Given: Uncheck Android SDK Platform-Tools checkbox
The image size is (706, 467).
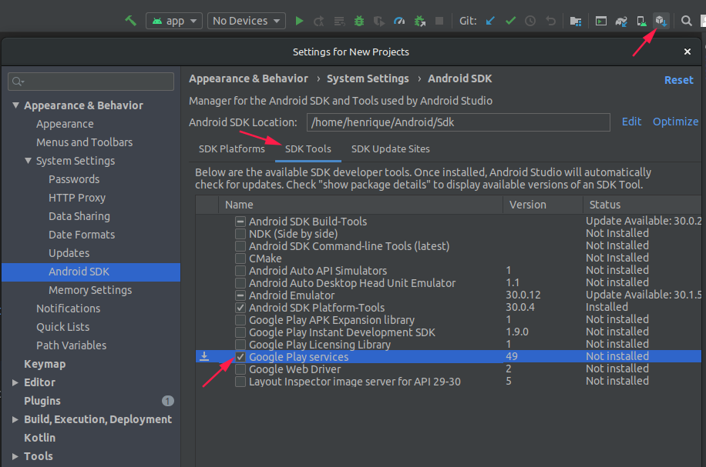Looking at the screenshot, I should [240, 308].
